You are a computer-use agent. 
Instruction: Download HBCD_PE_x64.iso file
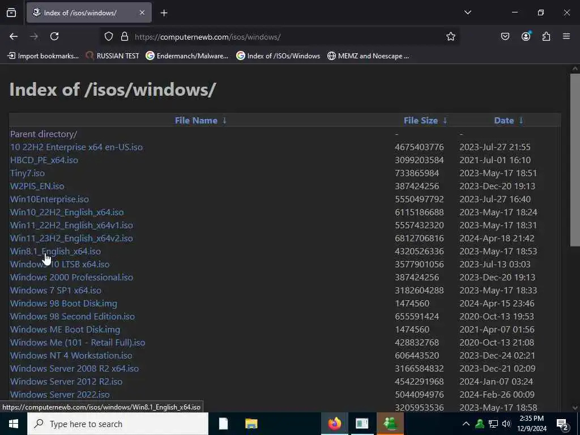[x=44, y=160]
